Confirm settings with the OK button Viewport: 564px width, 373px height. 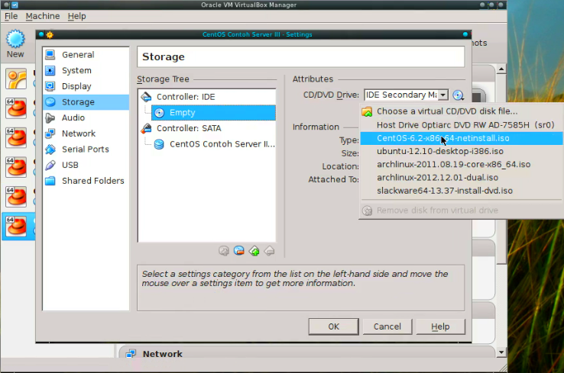pyautogui.click(x=333, y=326)
